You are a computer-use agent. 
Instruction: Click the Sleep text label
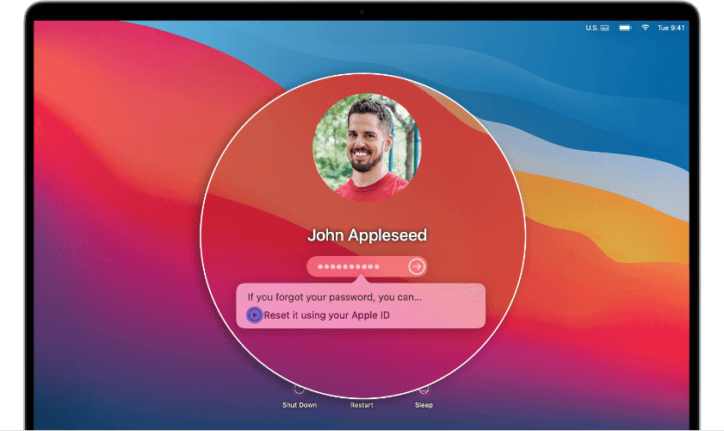424,405
